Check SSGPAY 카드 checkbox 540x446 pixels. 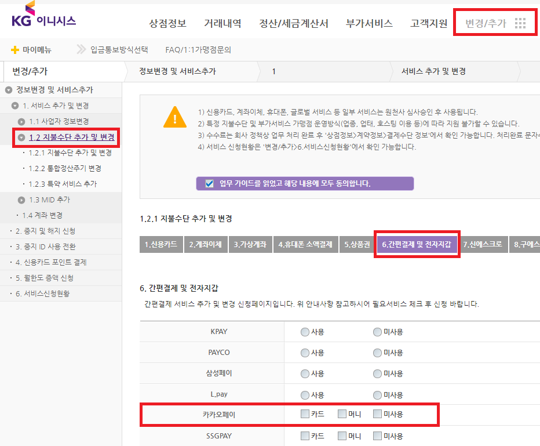(305, 436)
